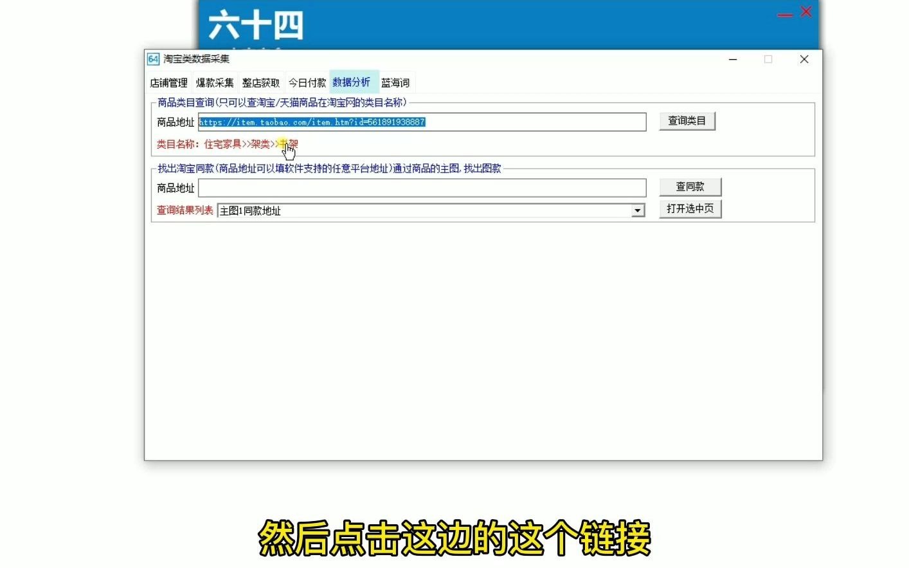Click the 书架 category link

click(x=289, y=145)
